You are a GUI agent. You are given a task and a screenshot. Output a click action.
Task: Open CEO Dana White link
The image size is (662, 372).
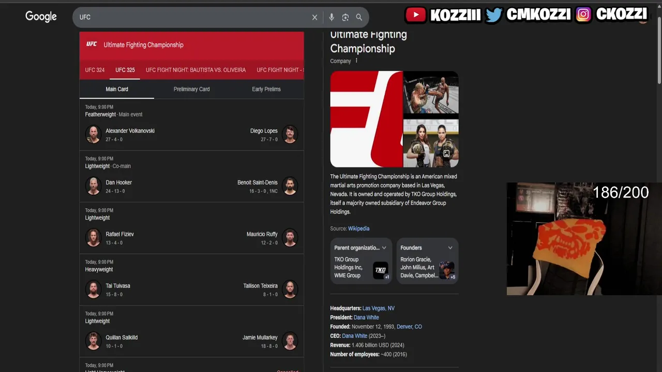pyautogui.click(x=355, y=336)
